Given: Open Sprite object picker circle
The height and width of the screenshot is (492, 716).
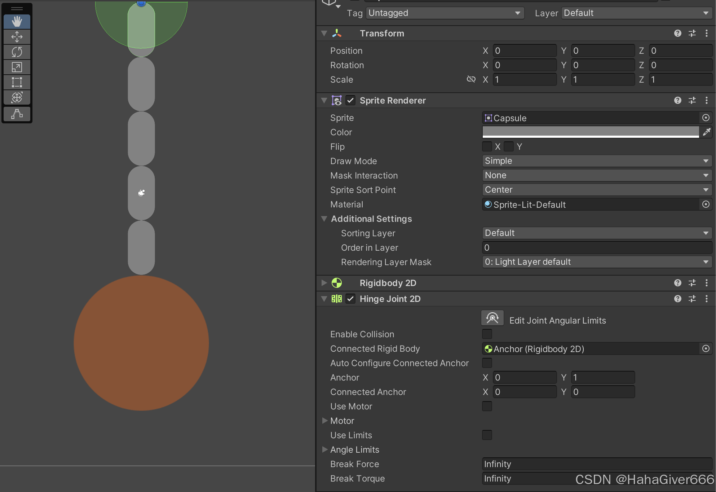Looking at the screenshot, I should [x=706, y=118].
